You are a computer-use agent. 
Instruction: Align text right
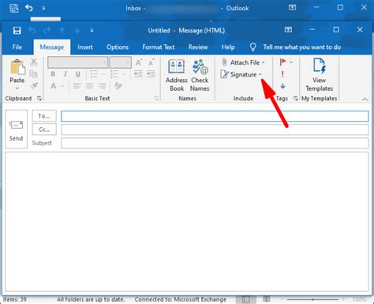point(102,86)
